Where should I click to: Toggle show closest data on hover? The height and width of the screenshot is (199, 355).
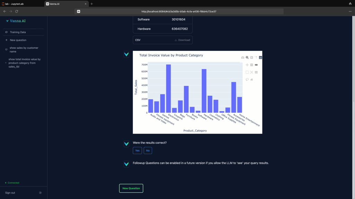[x=256, y=65]
